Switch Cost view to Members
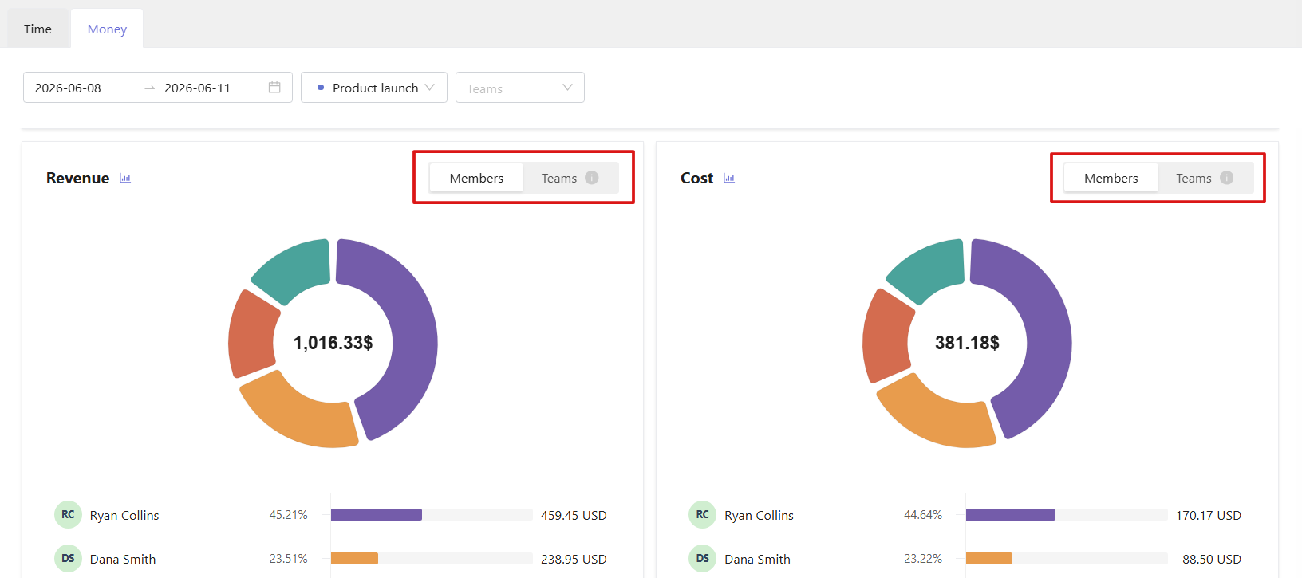The width and height of the screenshot is (1302, 578). coord(1111,178)
